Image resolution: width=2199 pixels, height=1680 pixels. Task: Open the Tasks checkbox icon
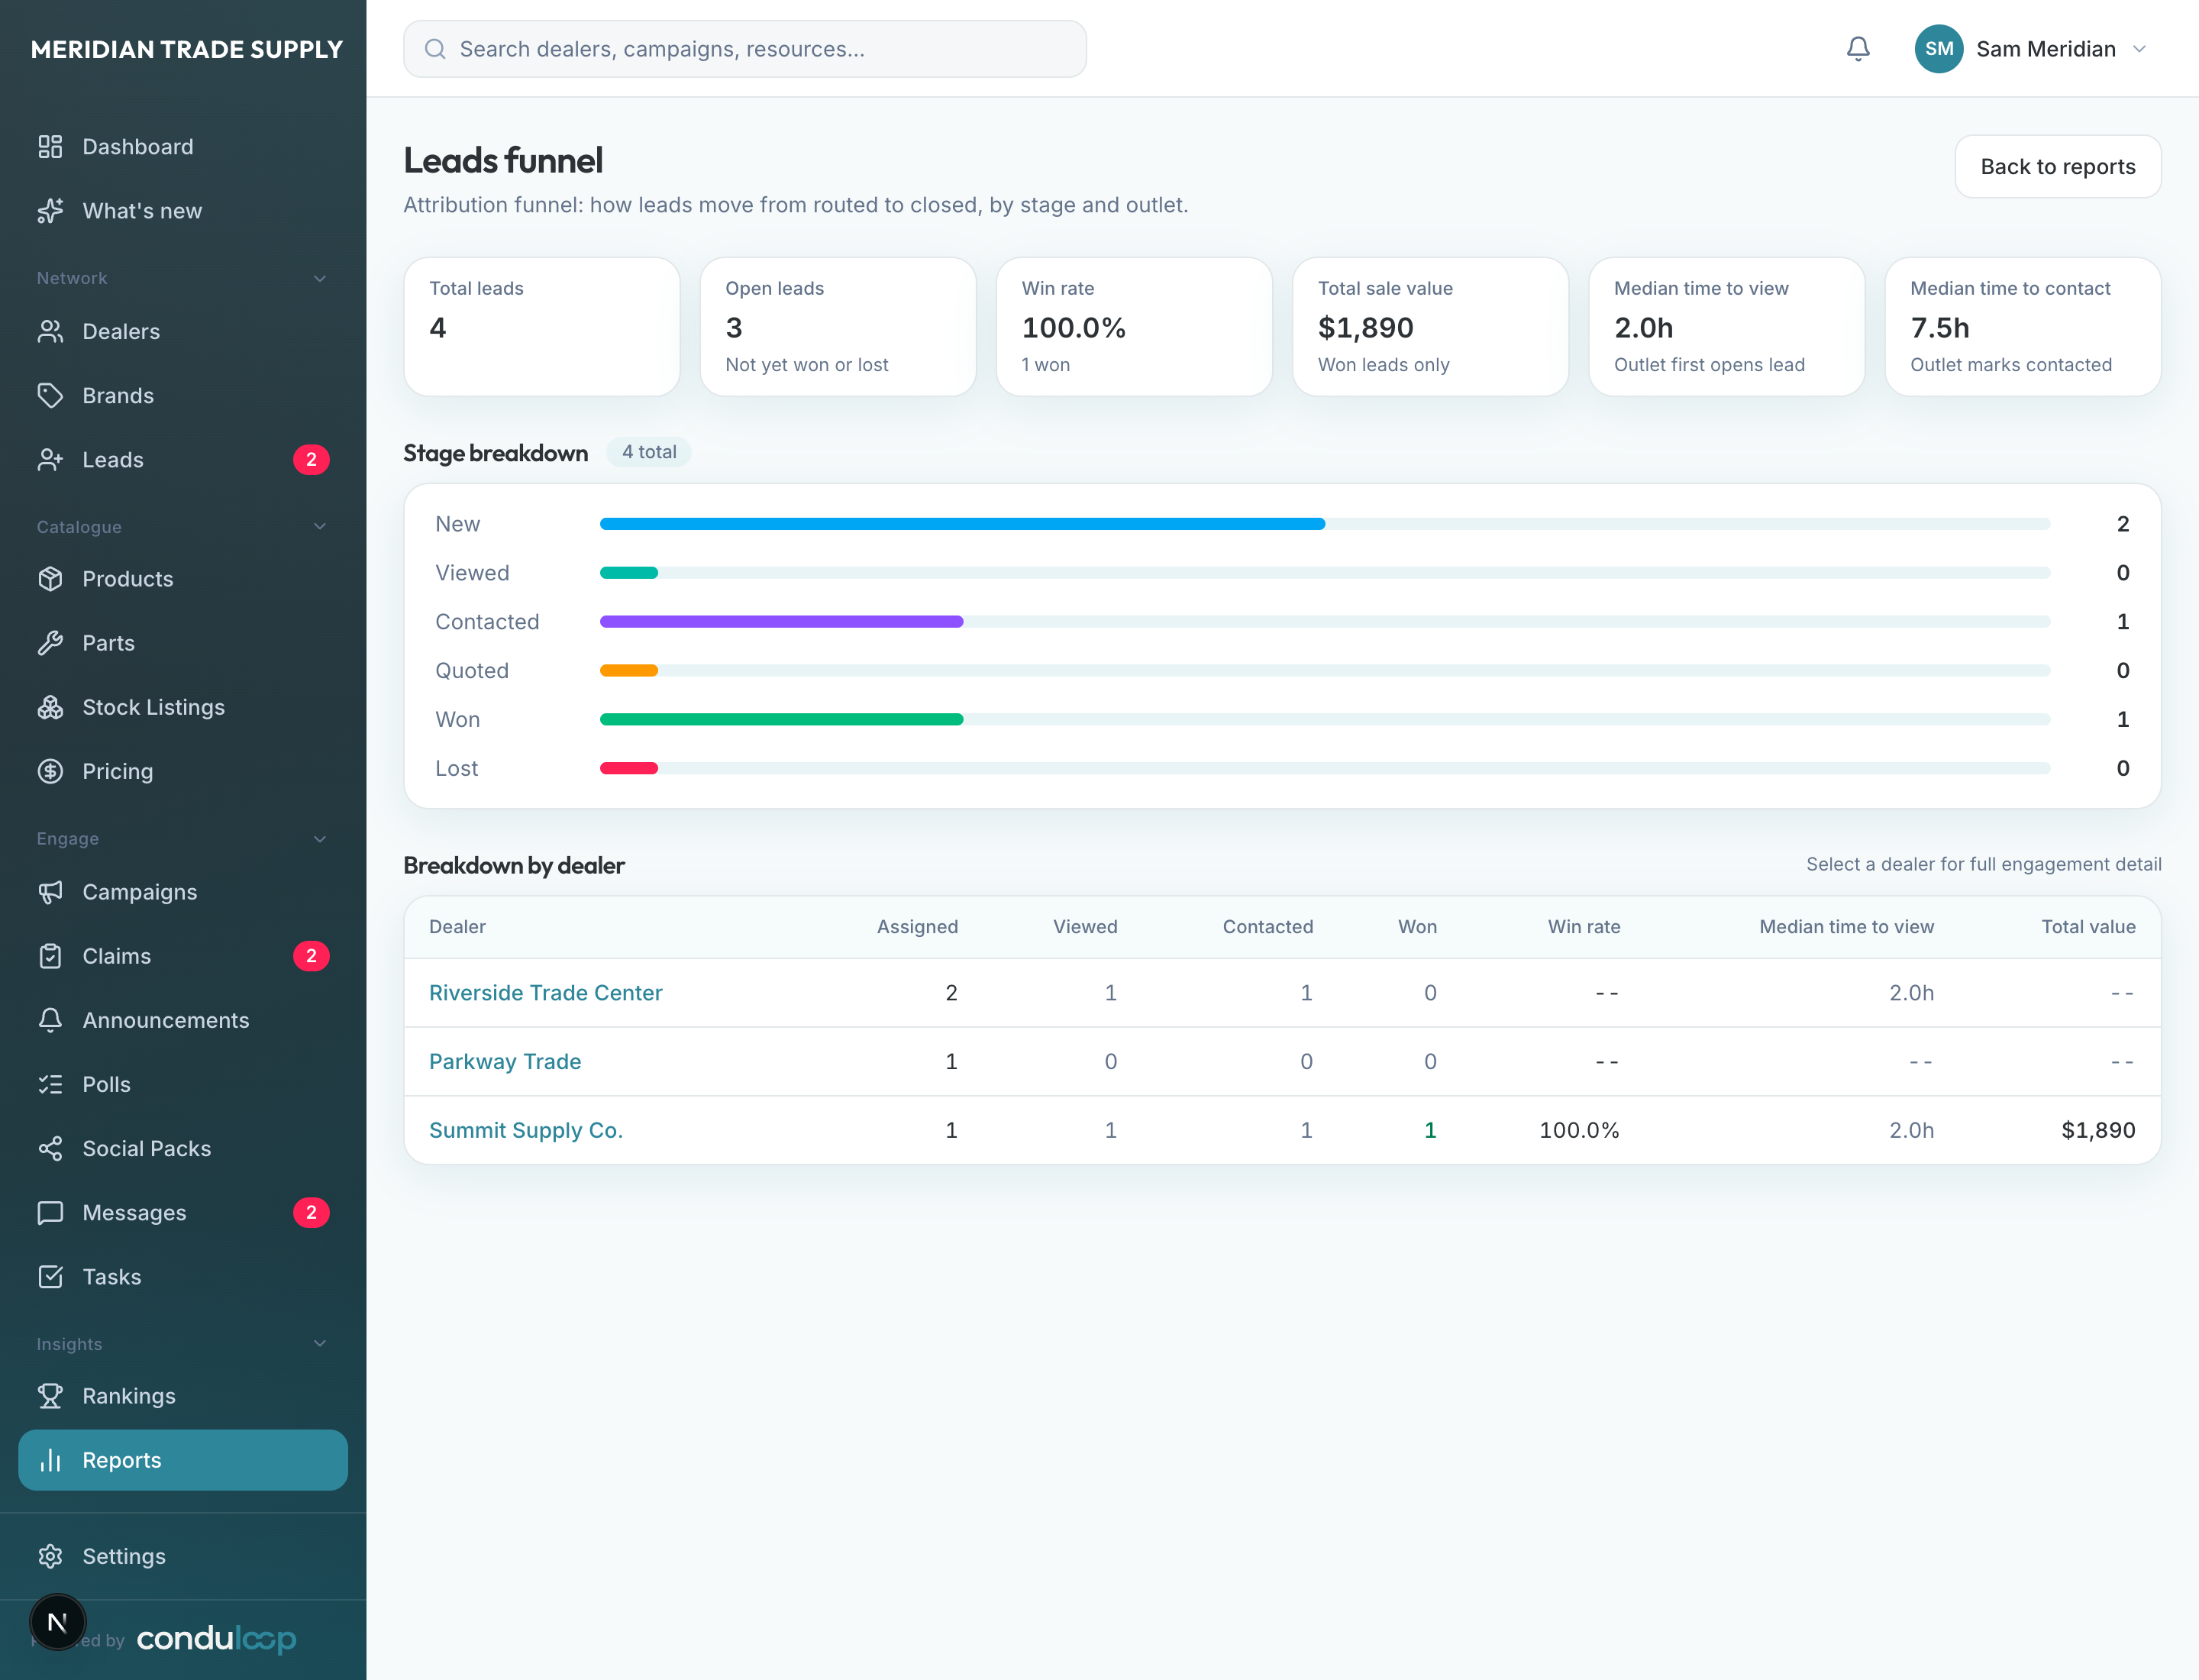(50, 1276)
